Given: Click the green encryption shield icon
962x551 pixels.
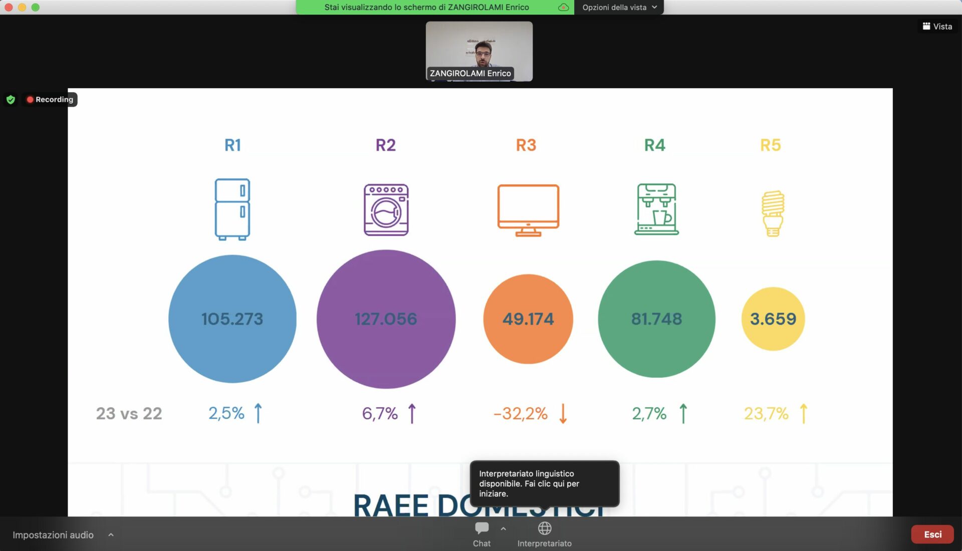Looking at the screenshot, I should (x=11, y=100).
